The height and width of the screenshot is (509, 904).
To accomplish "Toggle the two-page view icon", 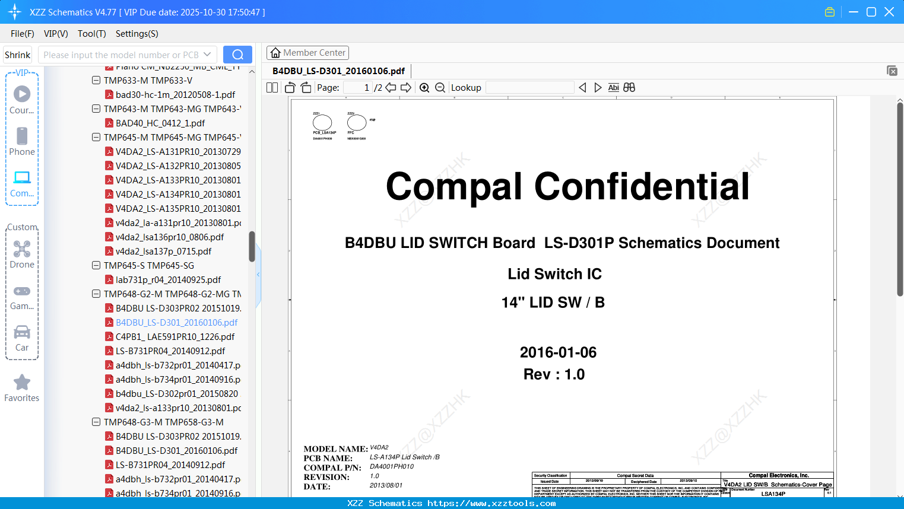I will click(x=272, y=87).
